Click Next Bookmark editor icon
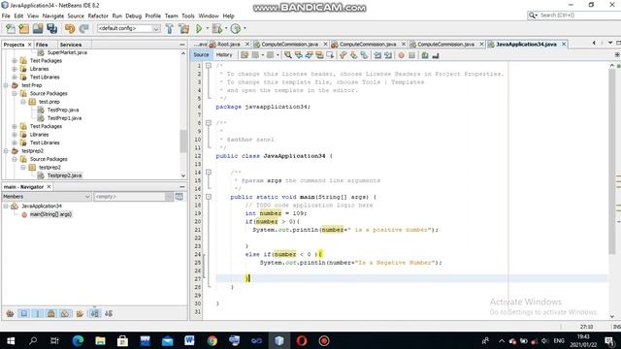621x349 pixels. [353, 55]
